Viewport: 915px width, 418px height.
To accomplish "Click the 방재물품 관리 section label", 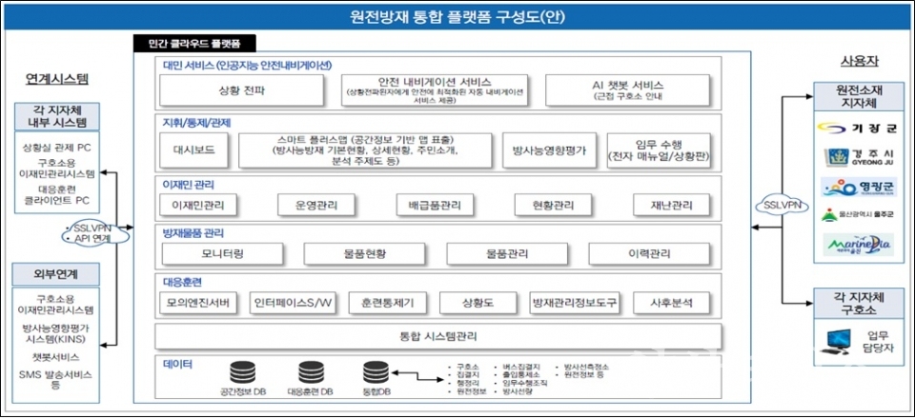I will tap(193, 233).
